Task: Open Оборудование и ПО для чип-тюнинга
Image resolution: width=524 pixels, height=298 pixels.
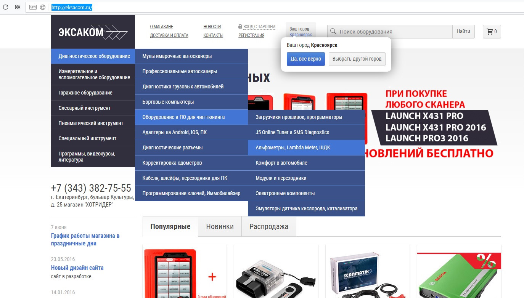Action: [191, 117]
